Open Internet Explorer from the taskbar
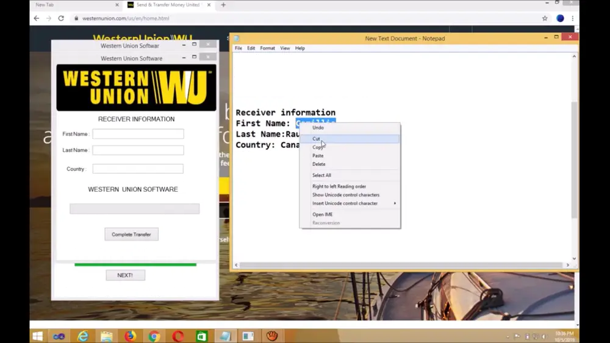 [83, 336]
